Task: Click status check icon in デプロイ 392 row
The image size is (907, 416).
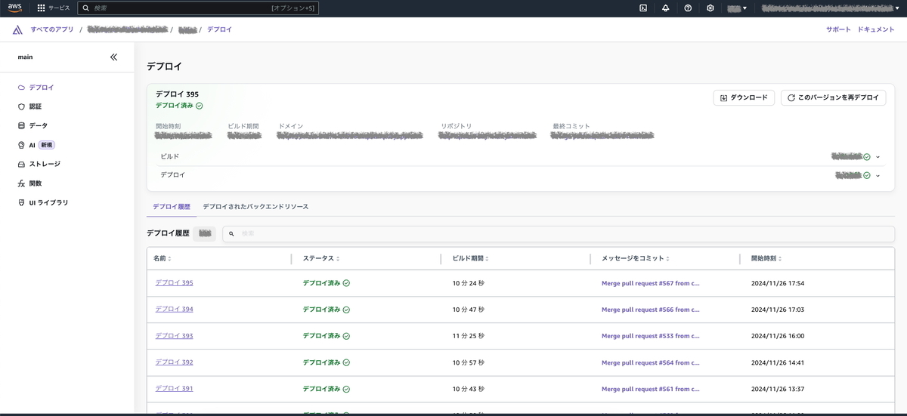Action: pos(346,362)
